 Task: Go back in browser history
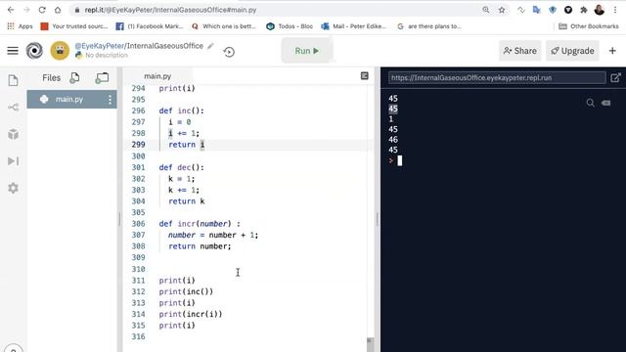point(11,10)
